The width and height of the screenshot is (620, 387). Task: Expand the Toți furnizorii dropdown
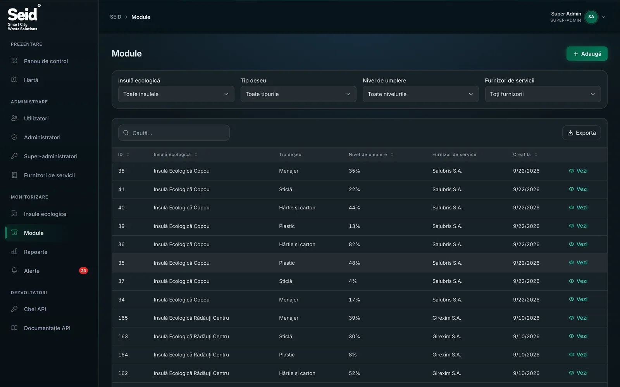click(543, 94)
